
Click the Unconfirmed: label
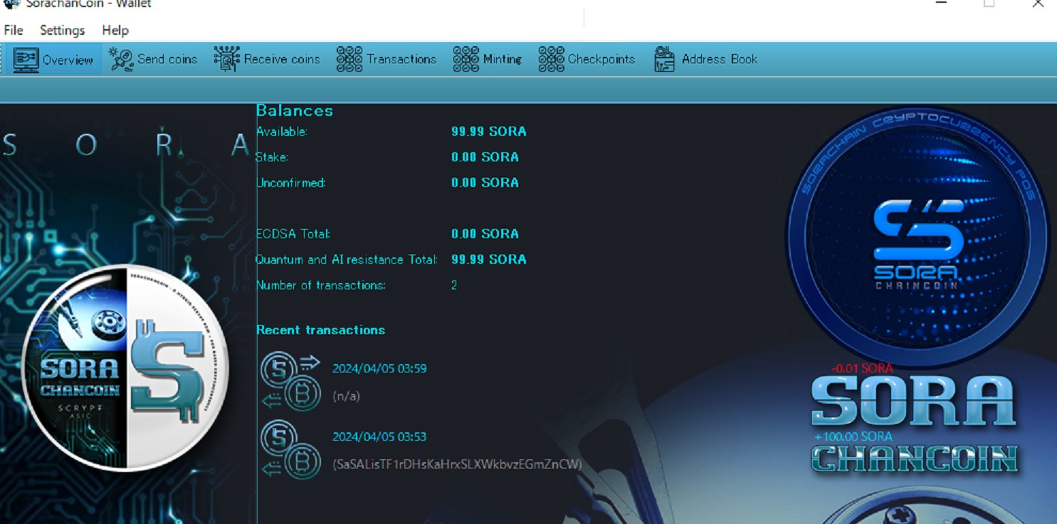pyautogui.click(x=291, y=183)
